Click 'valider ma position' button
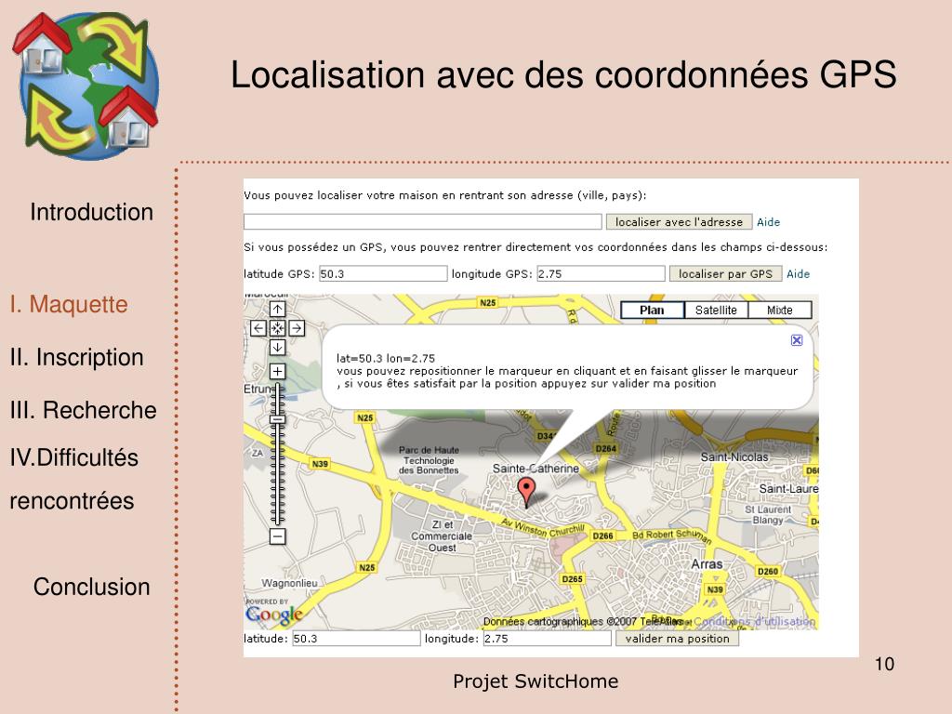The image size is (952, 714). click(678, 639)
